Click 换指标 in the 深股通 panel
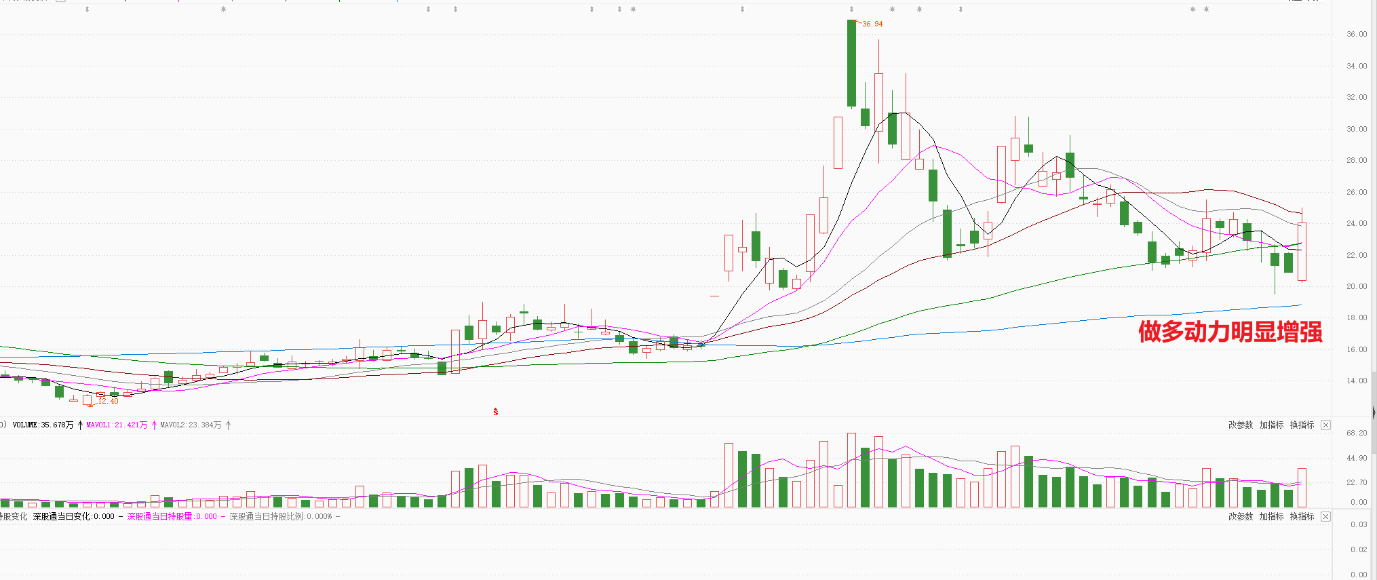Screen dimensions: 1377x580 click(1302, 517)
